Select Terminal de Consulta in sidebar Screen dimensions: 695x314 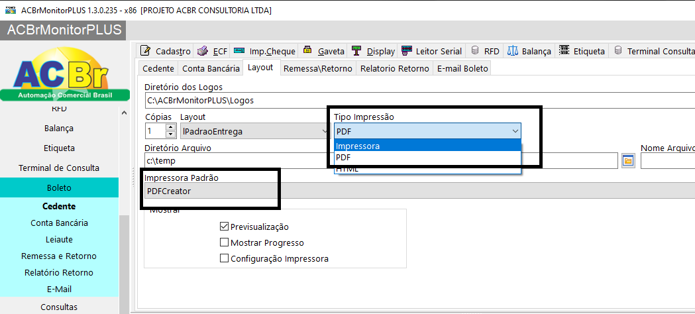(x=59, y=168)
